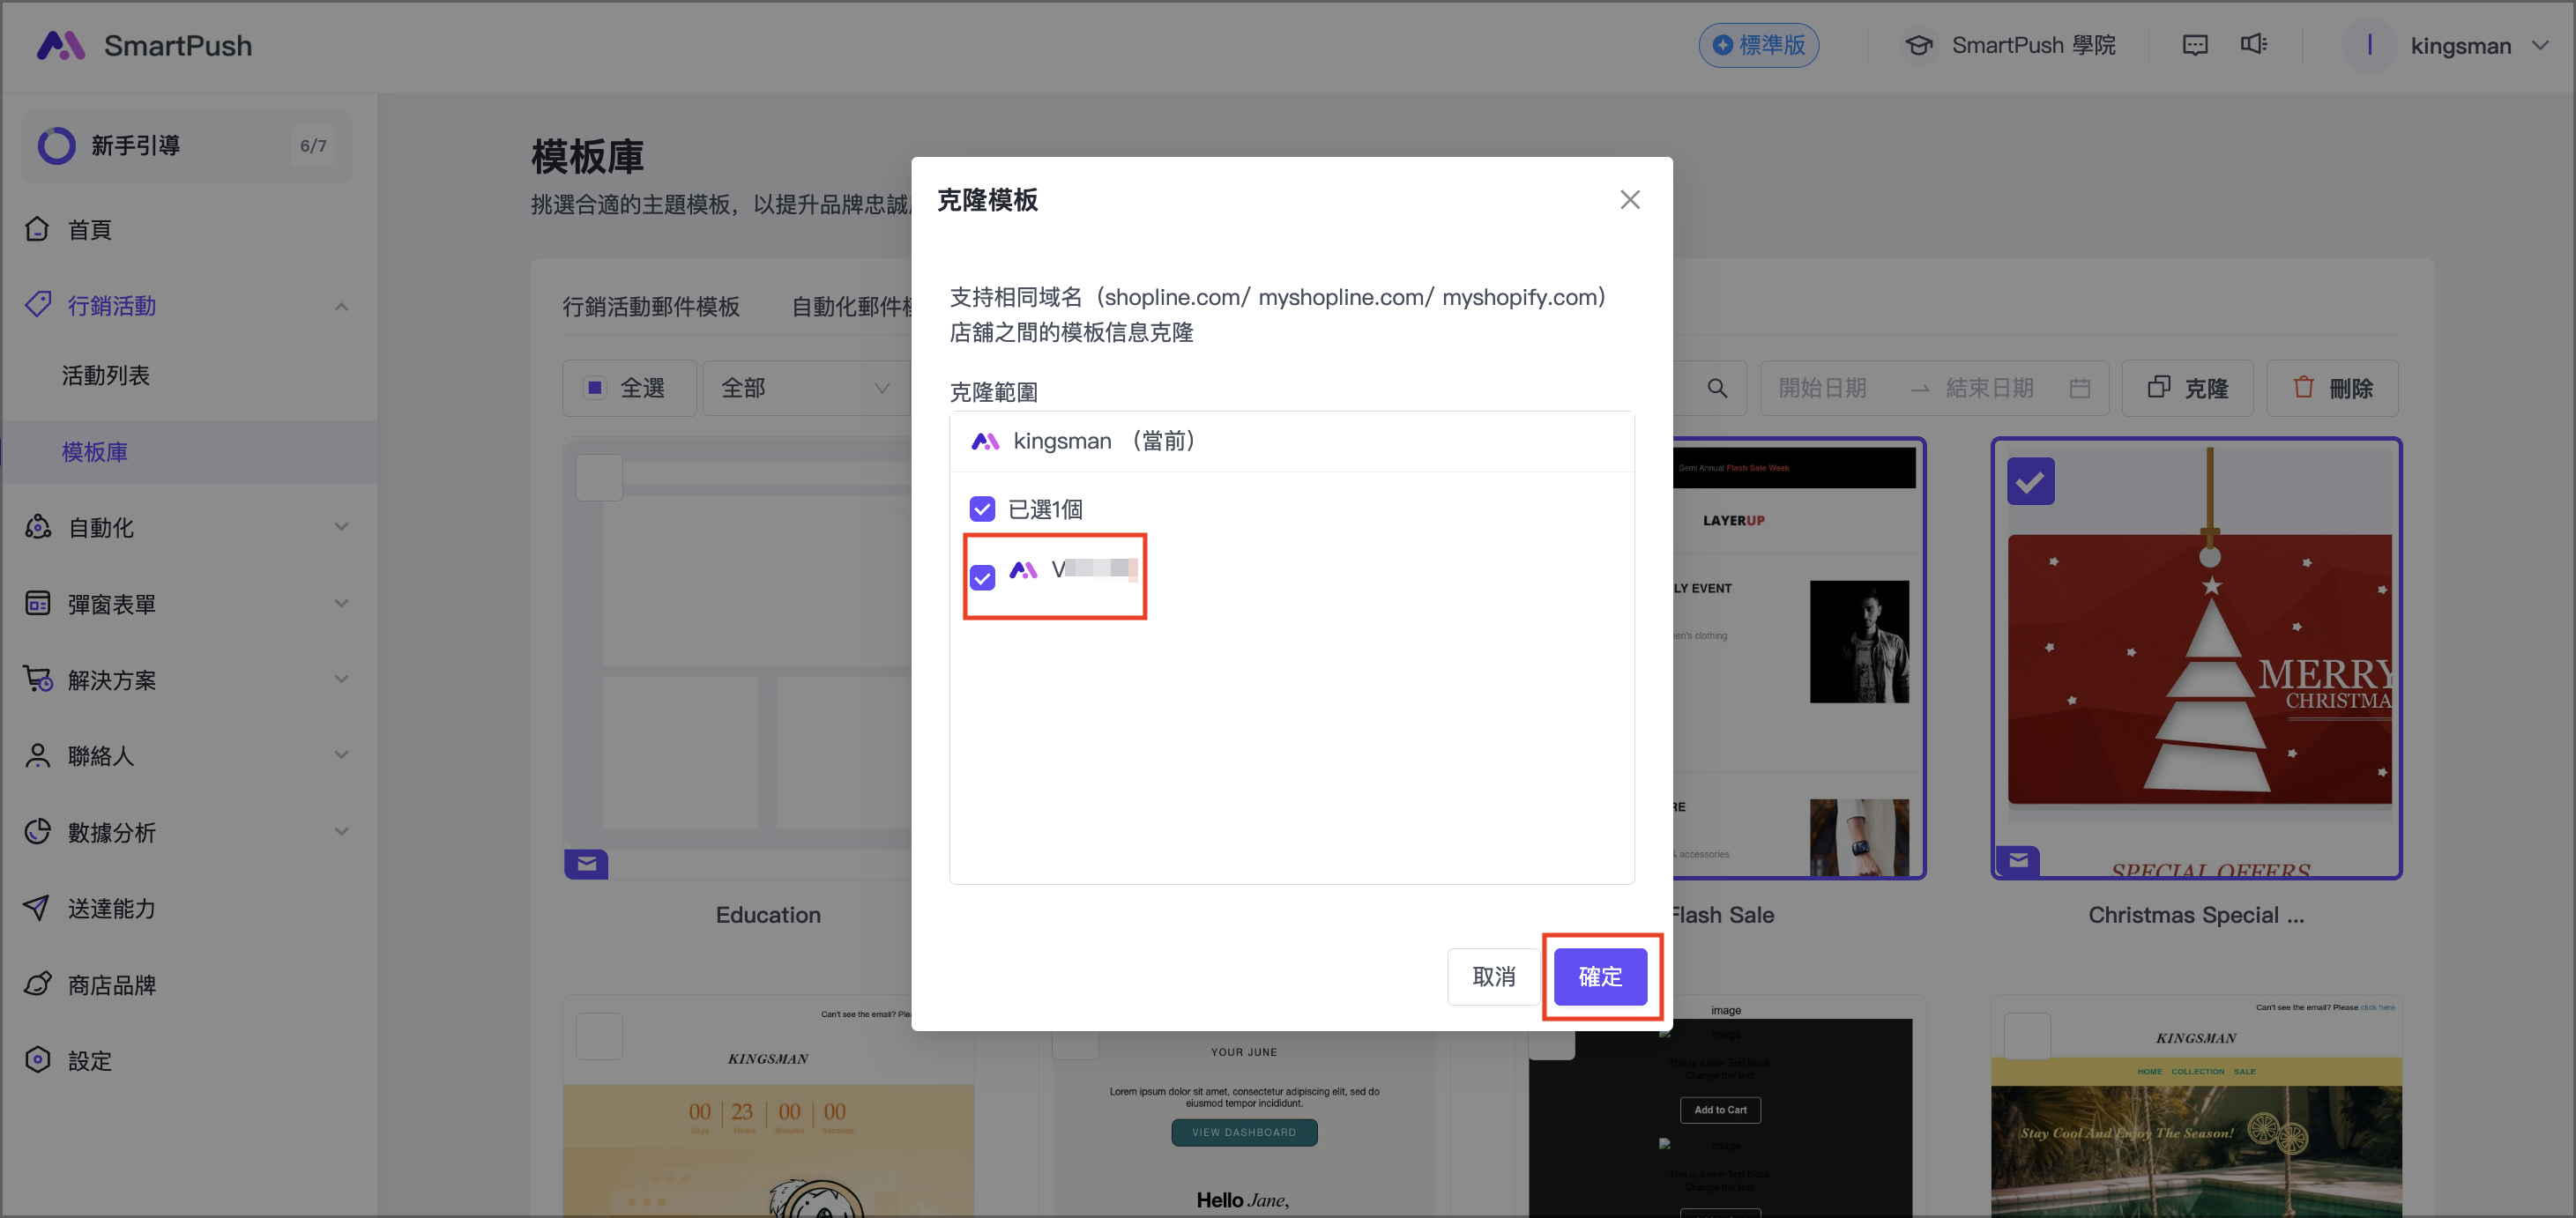Expand the 自動化 section chevron

(342, 527)
